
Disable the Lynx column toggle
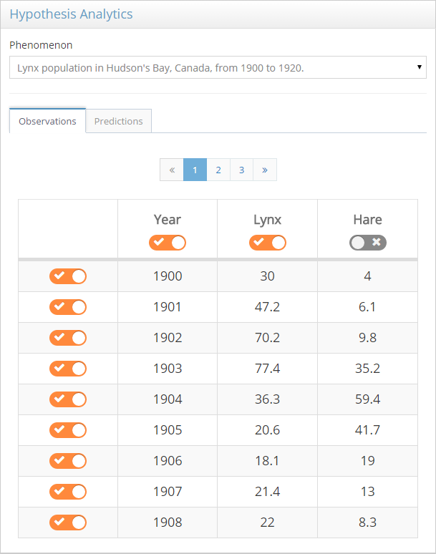tap(267, 243)
